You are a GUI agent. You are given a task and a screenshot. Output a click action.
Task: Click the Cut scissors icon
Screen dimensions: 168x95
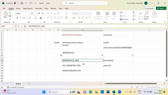10,13
